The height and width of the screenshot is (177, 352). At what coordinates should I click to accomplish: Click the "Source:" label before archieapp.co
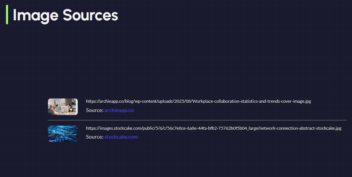94,110
